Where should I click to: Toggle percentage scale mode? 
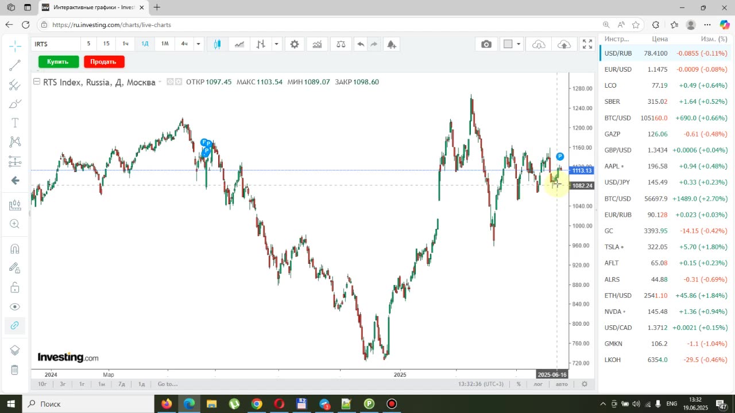click(519, 384)
